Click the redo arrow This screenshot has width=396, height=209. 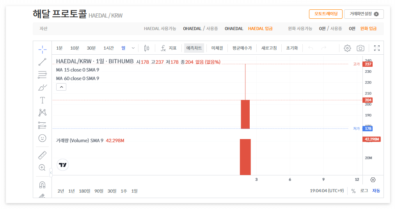click(x=324, y=48)
